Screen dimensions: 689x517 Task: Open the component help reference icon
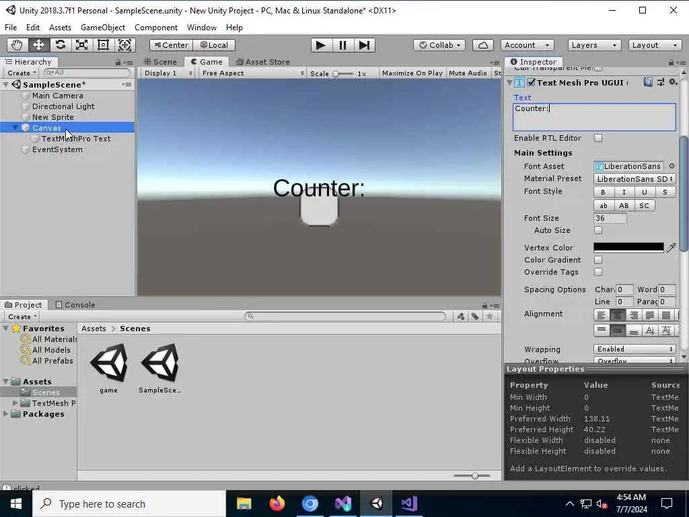pyautogui.click(x=648, y=82)
